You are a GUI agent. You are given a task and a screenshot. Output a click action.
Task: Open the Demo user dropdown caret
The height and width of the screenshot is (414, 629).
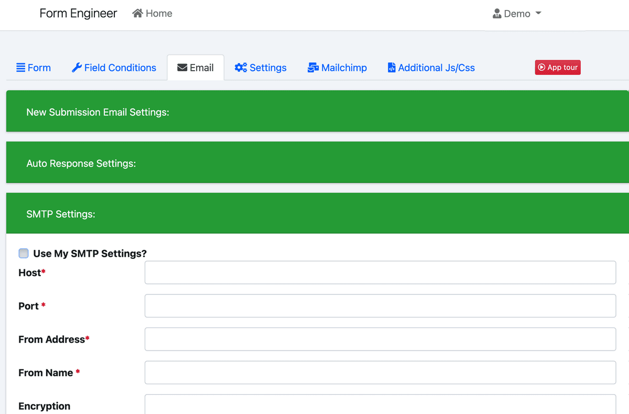pyautogui.click(x=538, y=14)
